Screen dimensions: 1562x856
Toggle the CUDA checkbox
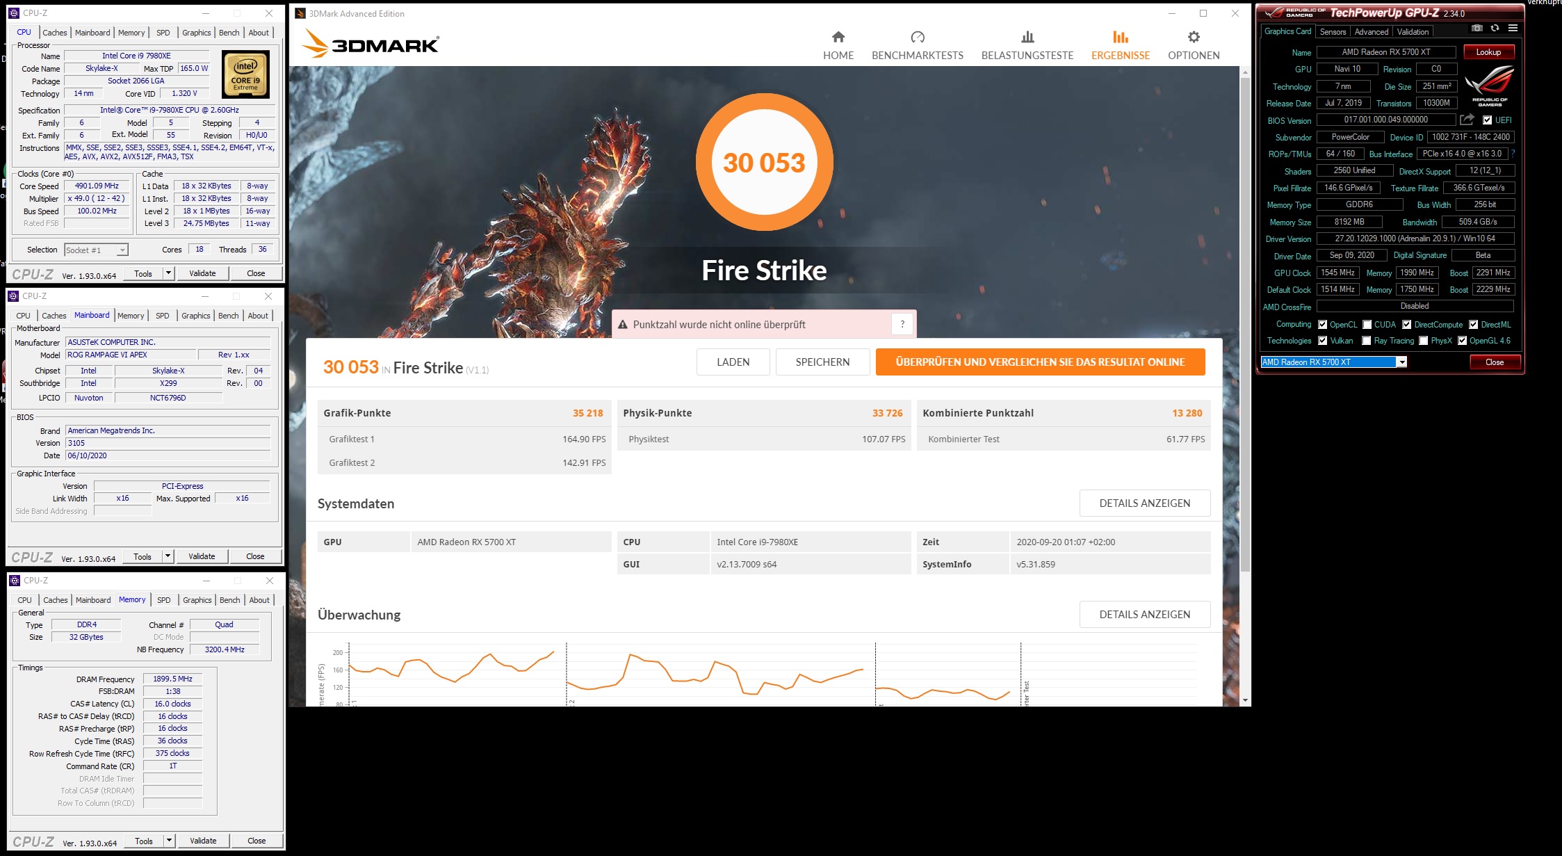(x=1367, y=324)
